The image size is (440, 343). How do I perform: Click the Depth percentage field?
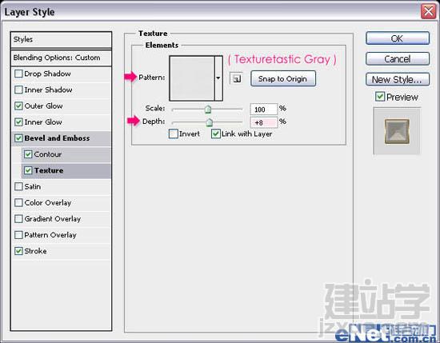coord(264,122)
